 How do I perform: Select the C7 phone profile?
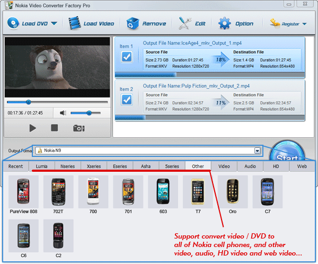pyautogui.click(x=268, y=192)
